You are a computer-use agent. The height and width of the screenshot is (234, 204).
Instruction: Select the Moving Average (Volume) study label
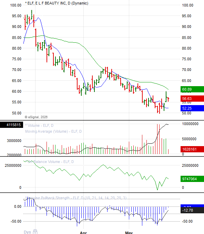click(x=53, y=131)
